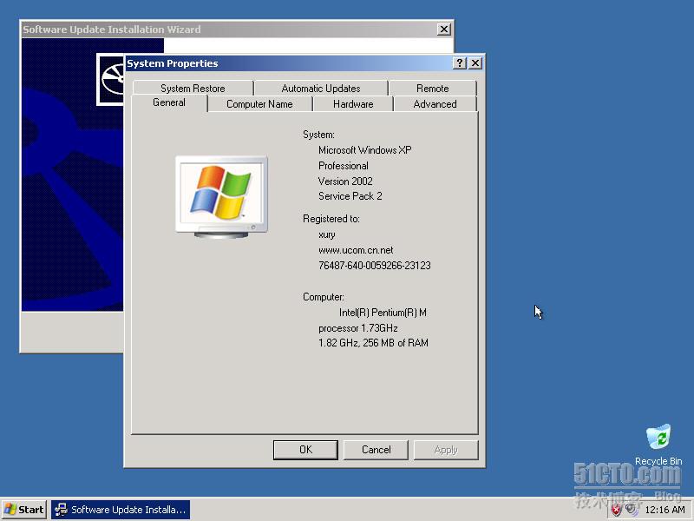Cancel the System Properties dialog
Screen dimensions: 694x521
[x=376, y=450]
